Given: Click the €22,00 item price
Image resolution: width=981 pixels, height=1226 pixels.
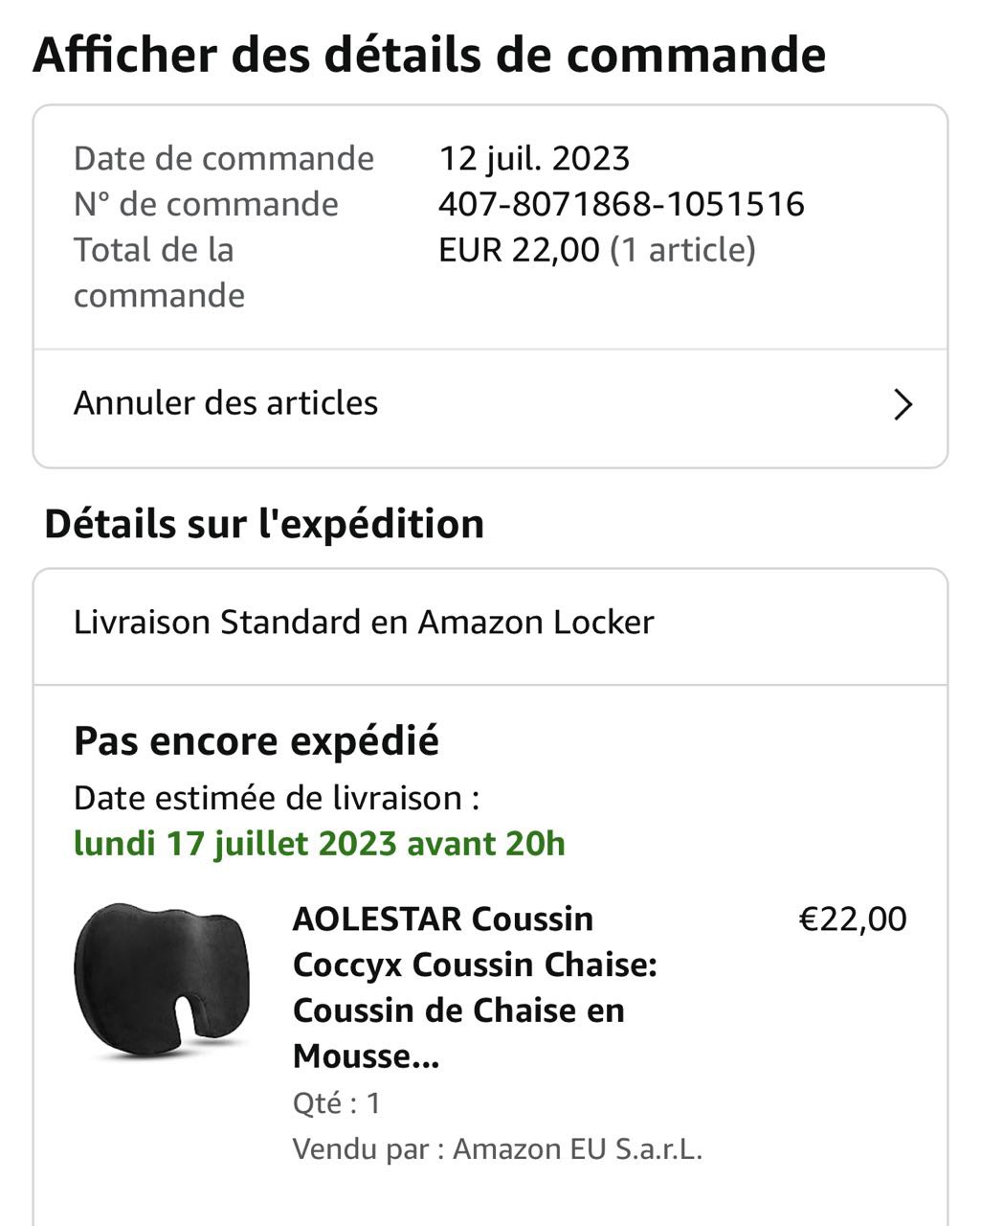Looking at the screenshot, I should tap(852, 919).
